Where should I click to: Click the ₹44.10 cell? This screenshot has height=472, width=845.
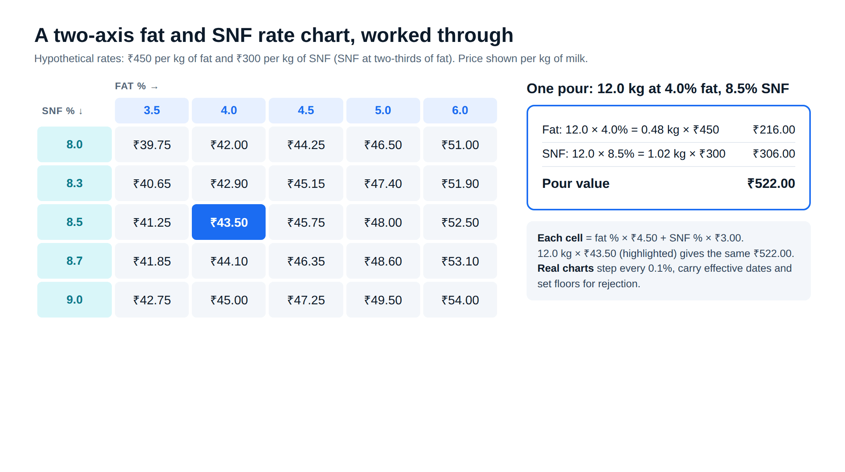click(x=229, y=261)
